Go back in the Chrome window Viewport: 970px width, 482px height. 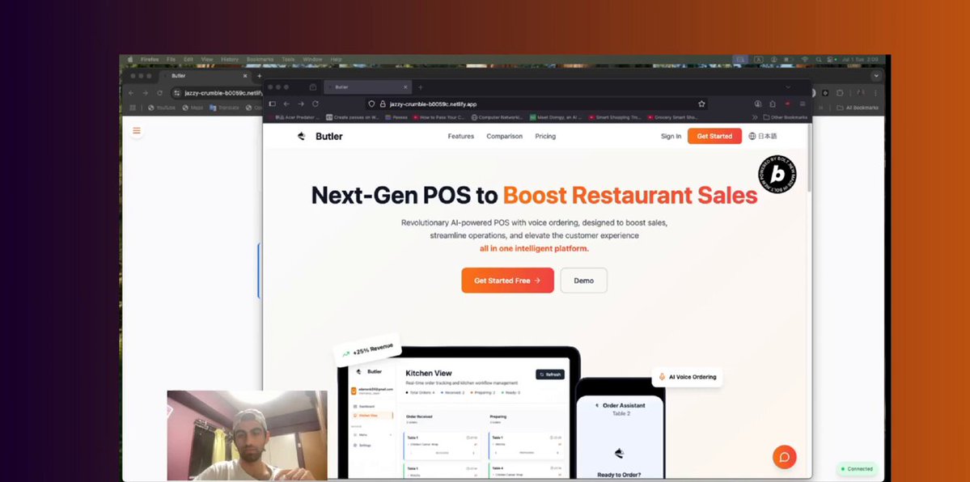click(130, 93)
